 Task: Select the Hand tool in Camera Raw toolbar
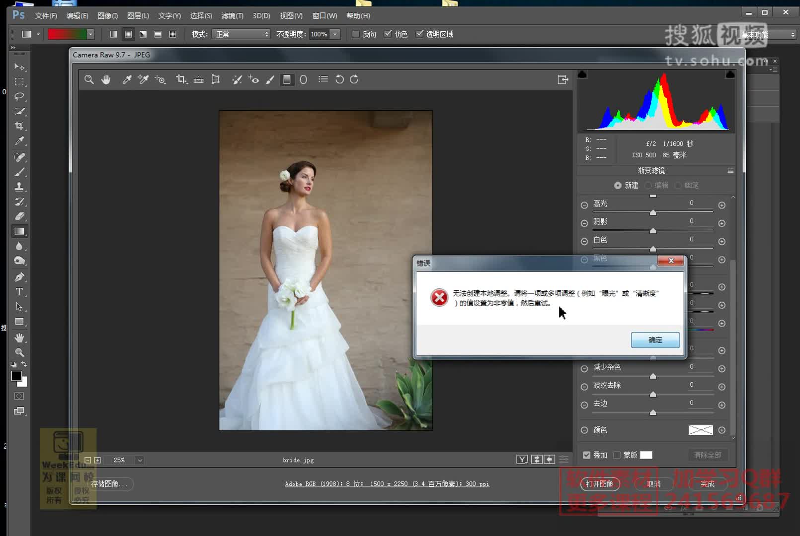(106, 79)
